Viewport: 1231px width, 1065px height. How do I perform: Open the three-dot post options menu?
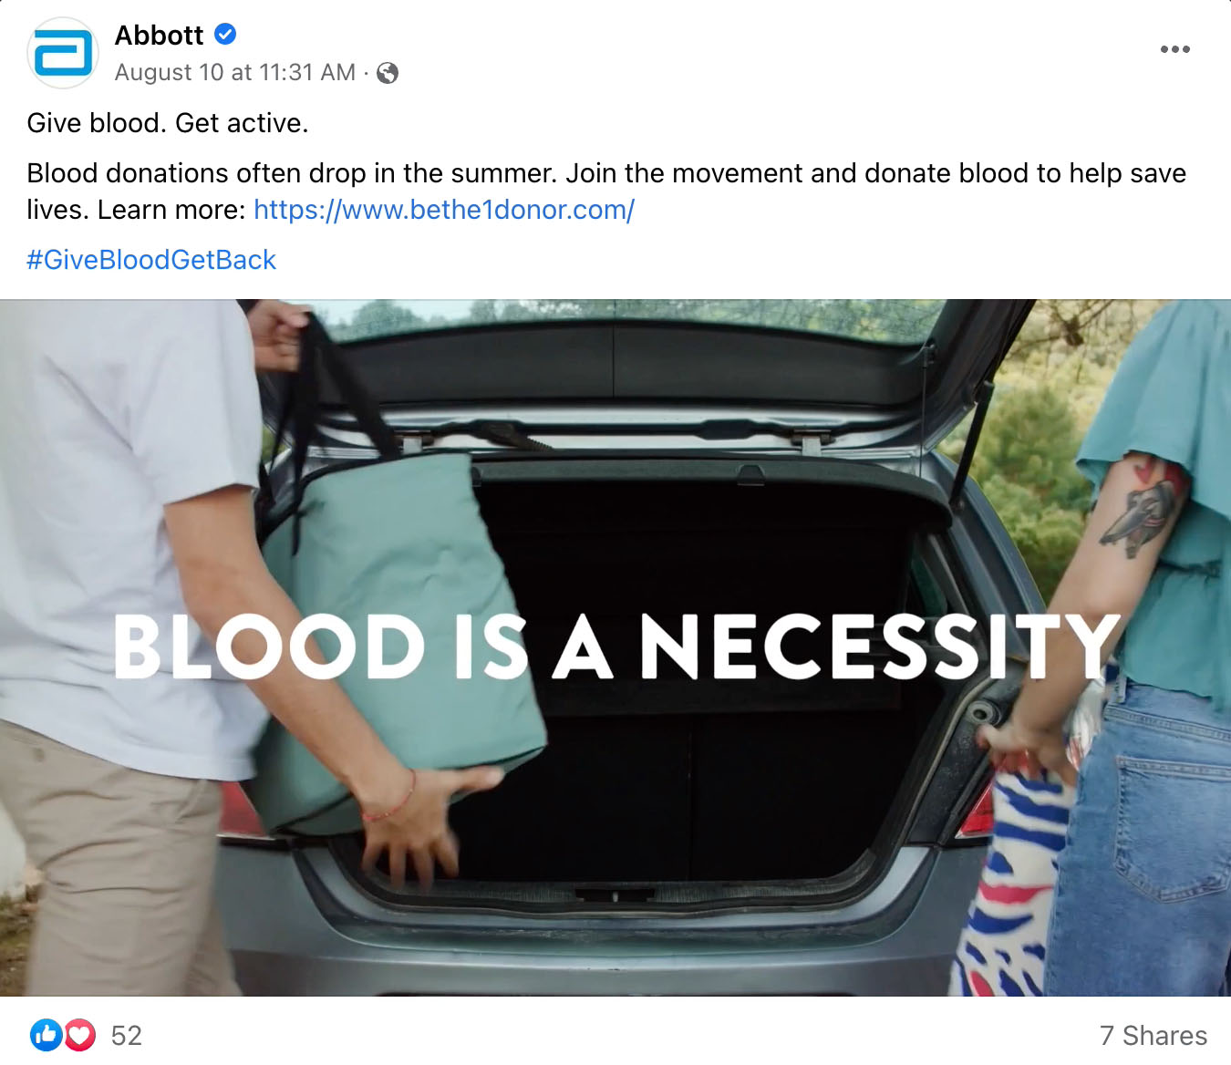(1174, 49)
